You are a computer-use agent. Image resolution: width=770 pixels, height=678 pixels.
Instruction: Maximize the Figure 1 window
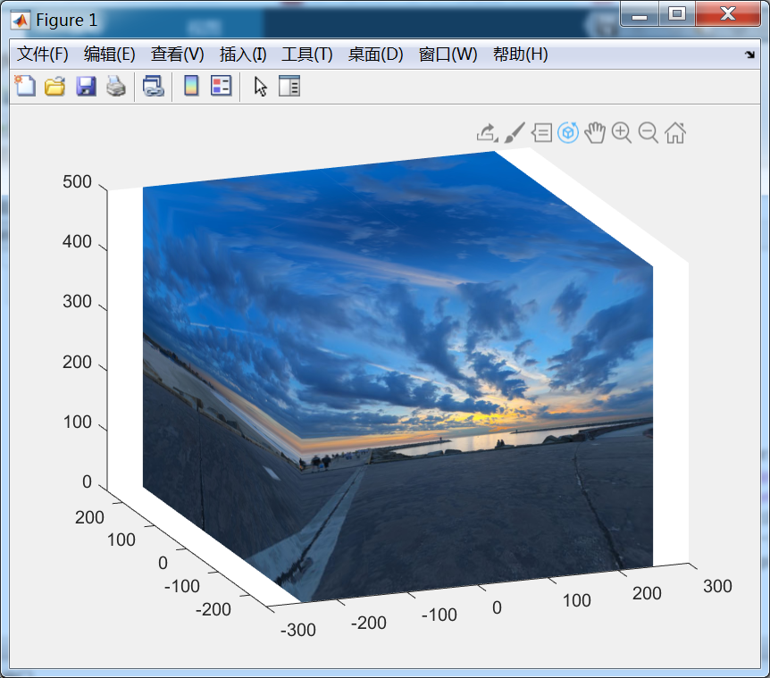coord(677,13)
